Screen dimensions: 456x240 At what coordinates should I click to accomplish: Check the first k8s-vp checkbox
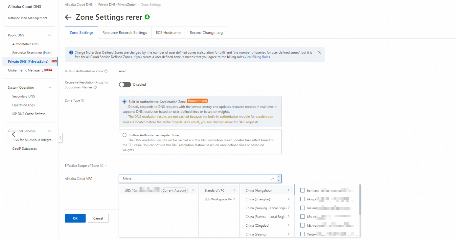(303, 217)
